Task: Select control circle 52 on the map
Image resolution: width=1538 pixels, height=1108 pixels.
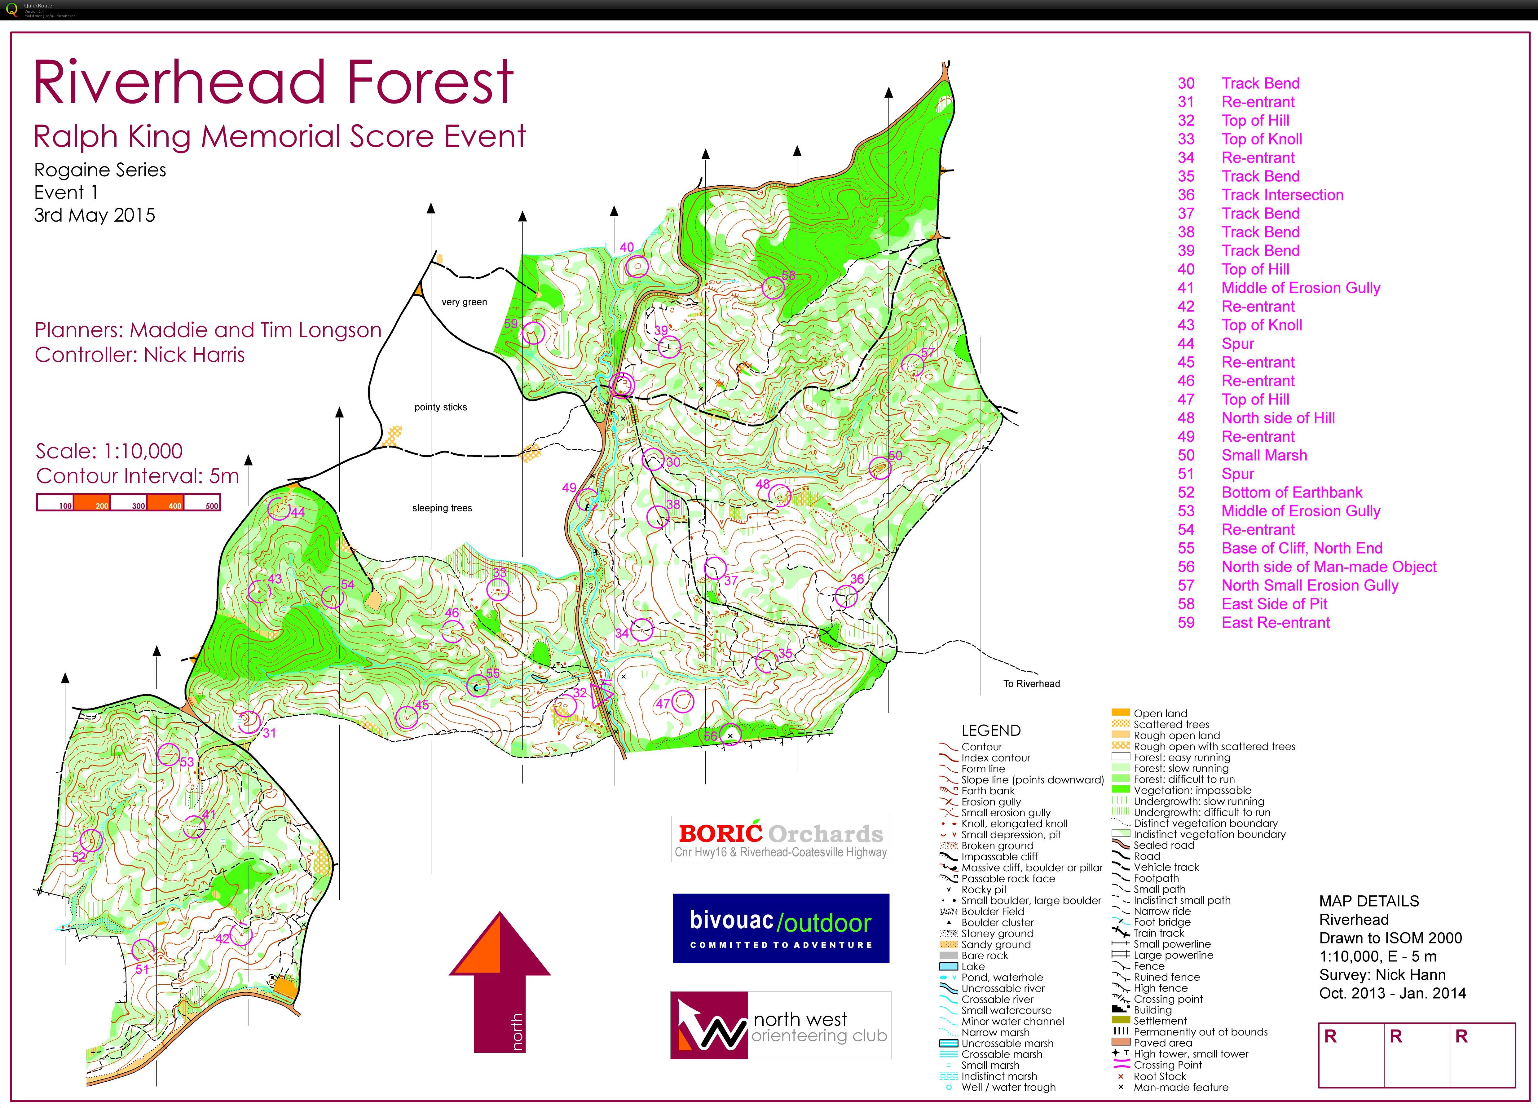Action: tap(91, 841)
